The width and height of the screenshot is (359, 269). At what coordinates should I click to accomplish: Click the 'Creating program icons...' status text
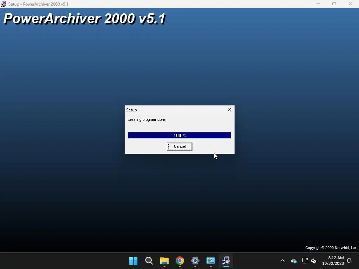148,119
